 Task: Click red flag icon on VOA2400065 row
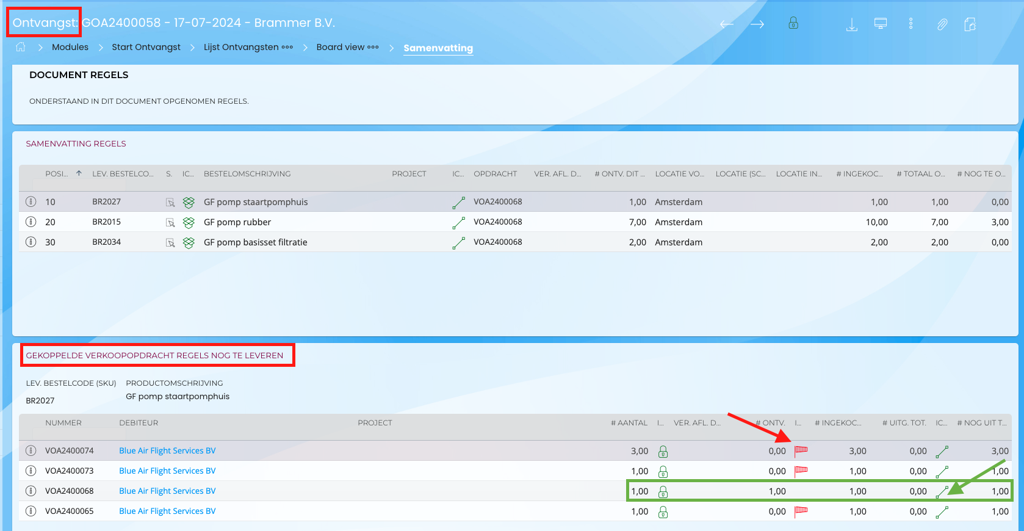(801, 512)
